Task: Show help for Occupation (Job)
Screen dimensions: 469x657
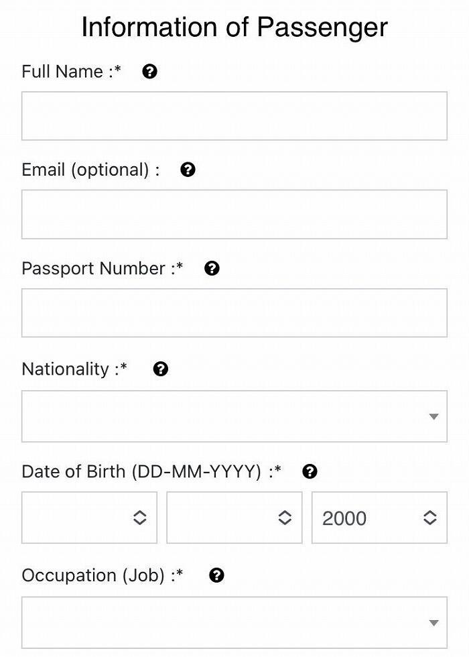Action: pos(216,575)
